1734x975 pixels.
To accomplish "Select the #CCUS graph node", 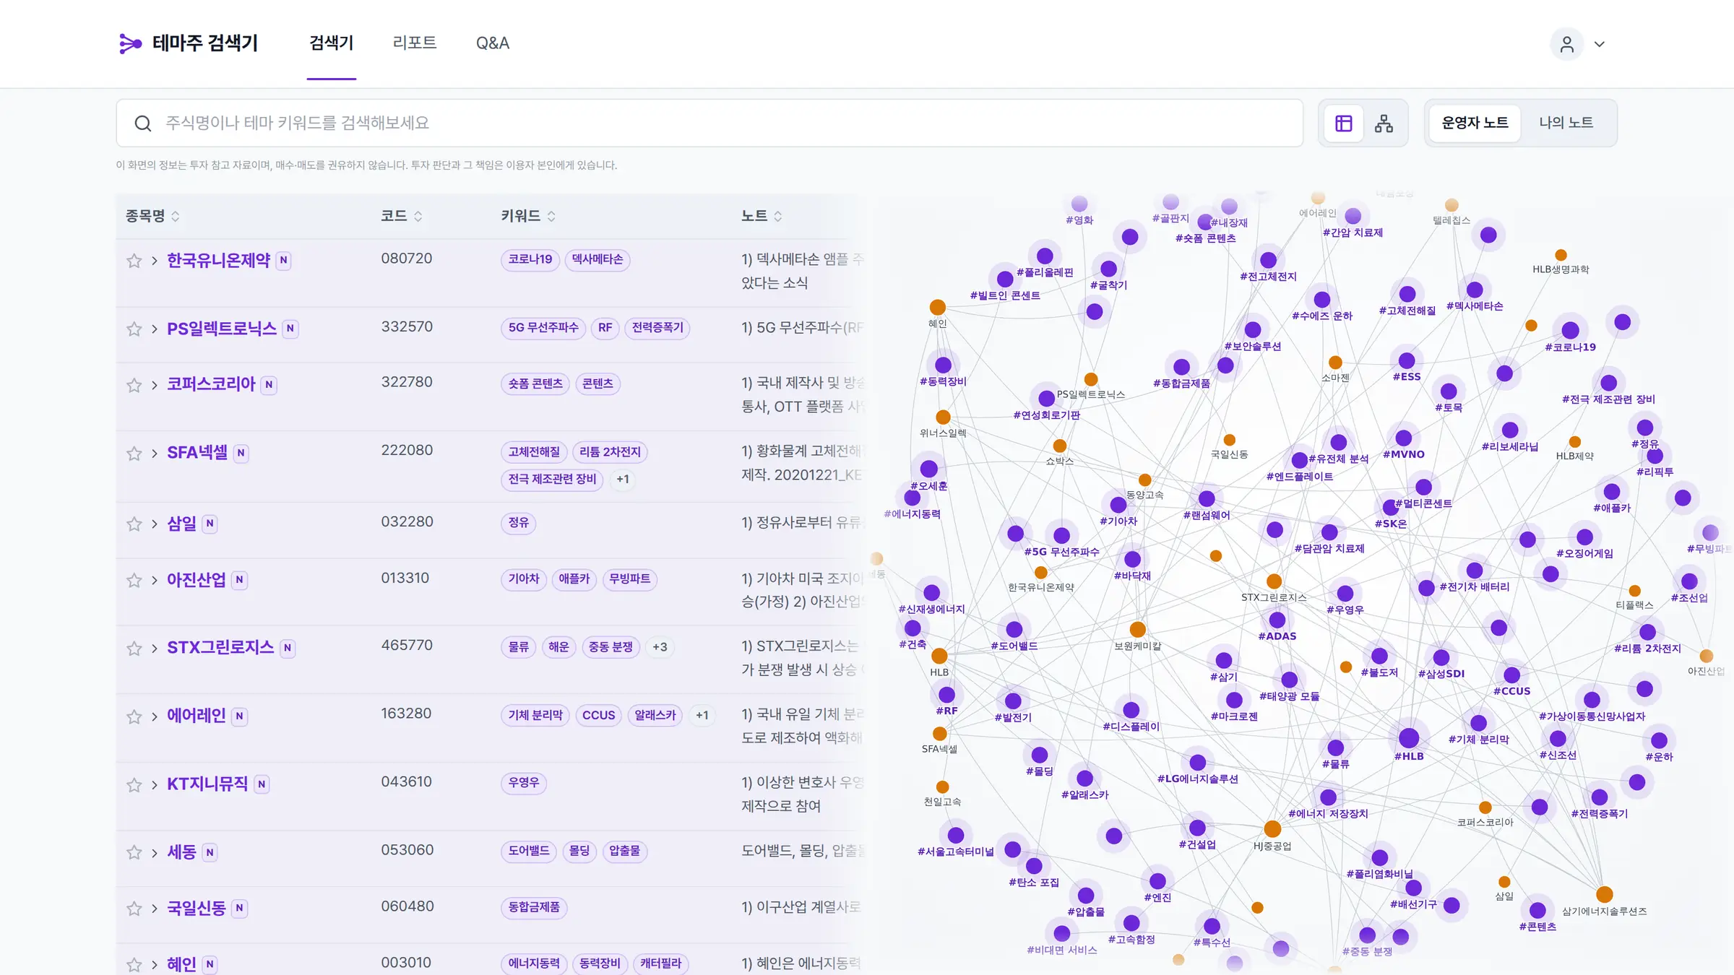I will click(1511, 676).
